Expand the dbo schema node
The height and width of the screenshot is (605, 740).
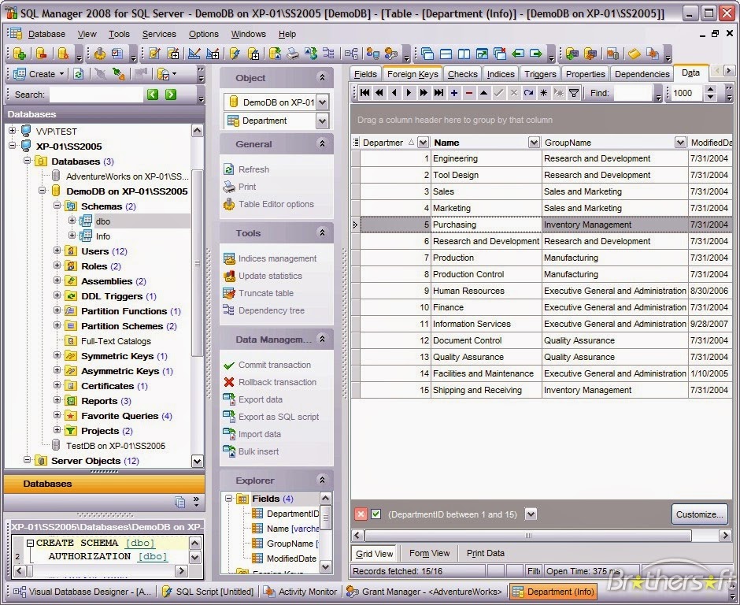coord(72,221)
